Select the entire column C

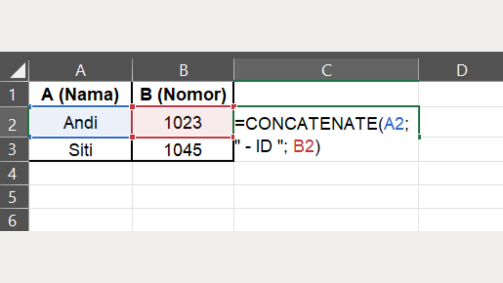[326, 70]
